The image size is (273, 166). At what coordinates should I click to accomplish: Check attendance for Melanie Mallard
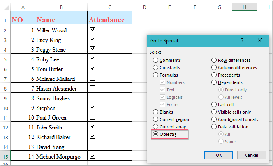[92, 79]
